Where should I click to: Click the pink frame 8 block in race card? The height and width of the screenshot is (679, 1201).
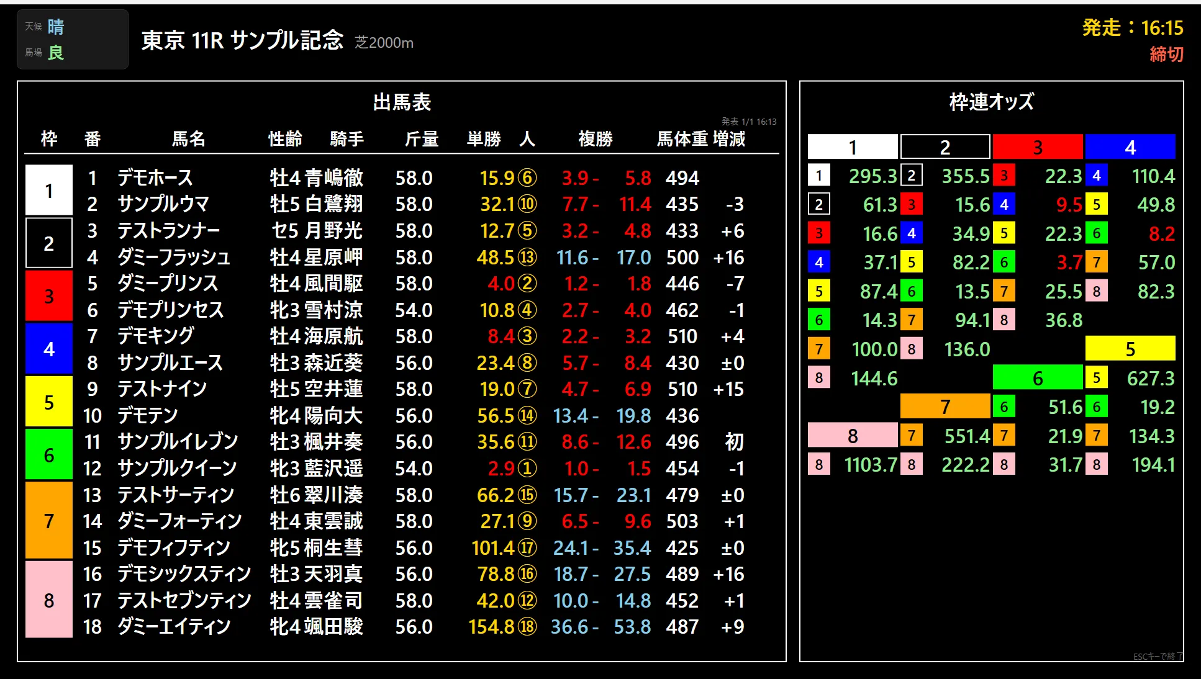point(49,600)
